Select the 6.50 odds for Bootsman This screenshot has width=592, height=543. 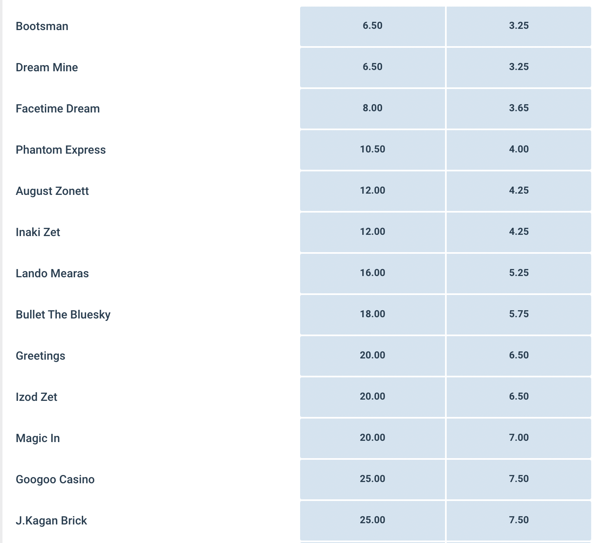372,26
